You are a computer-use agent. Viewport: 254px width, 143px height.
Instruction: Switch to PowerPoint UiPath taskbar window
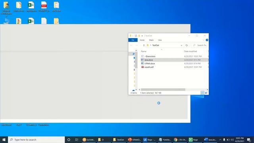[134, 139]
